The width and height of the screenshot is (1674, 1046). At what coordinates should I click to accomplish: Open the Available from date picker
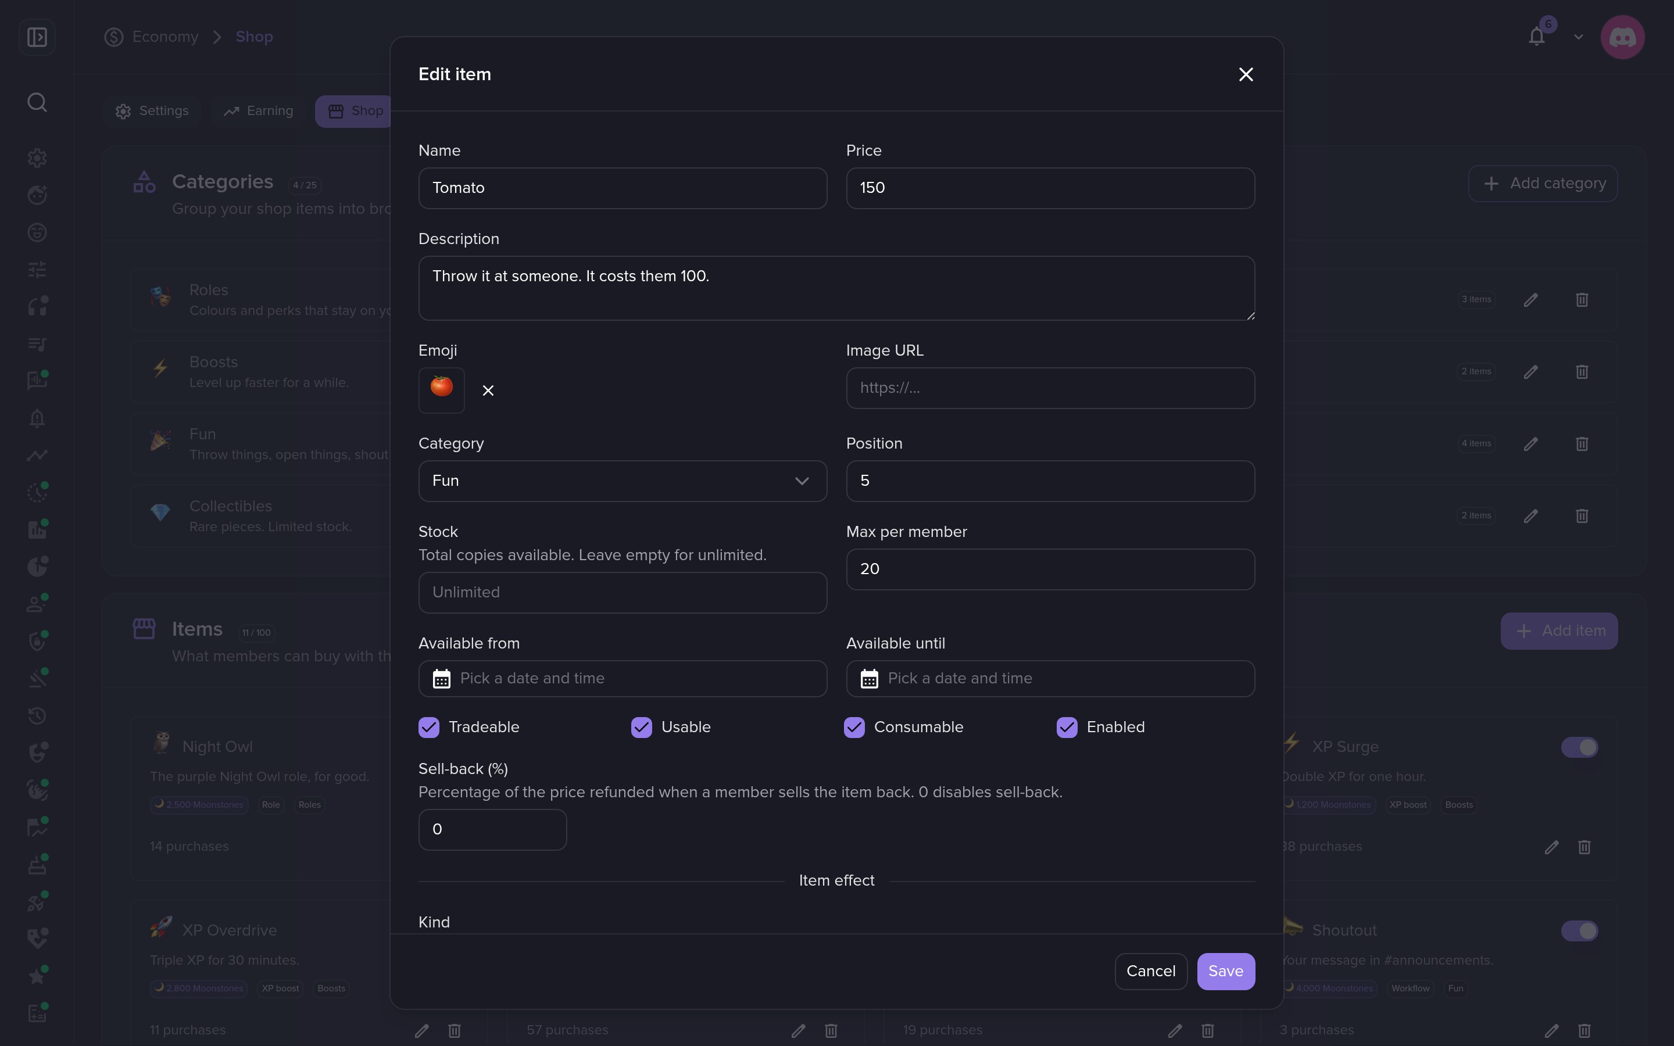pyautogui.click(x=623, y=679)
